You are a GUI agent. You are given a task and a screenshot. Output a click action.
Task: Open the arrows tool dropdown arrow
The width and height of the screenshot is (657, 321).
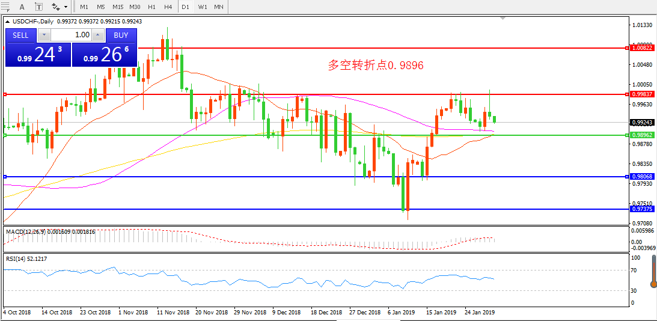tap(66, 7)
